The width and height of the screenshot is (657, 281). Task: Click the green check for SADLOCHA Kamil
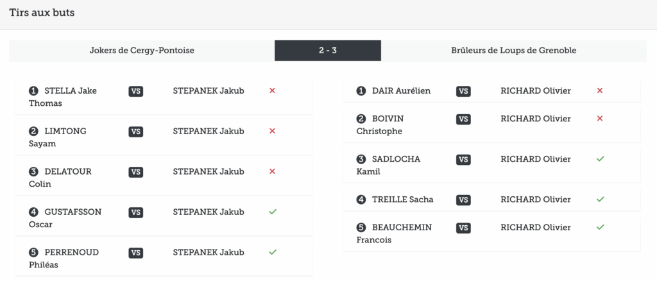(600, 158)
